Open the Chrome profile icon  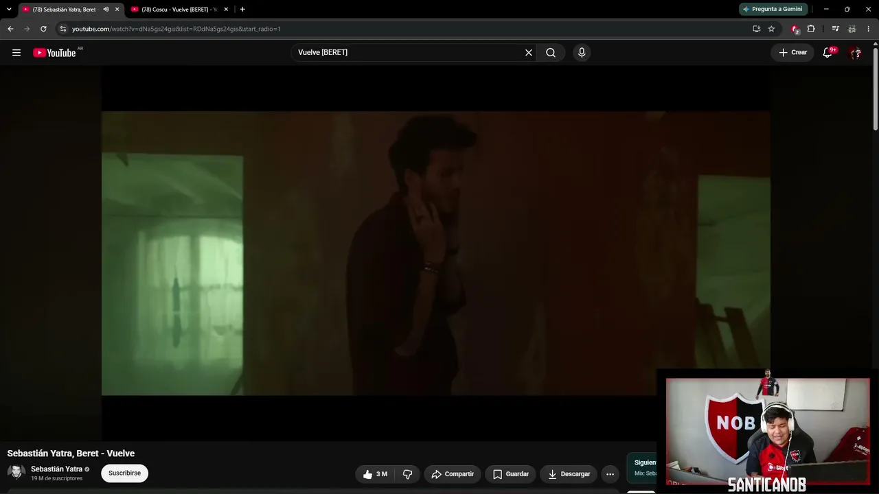pyautogui.click(x=852, y=29)
